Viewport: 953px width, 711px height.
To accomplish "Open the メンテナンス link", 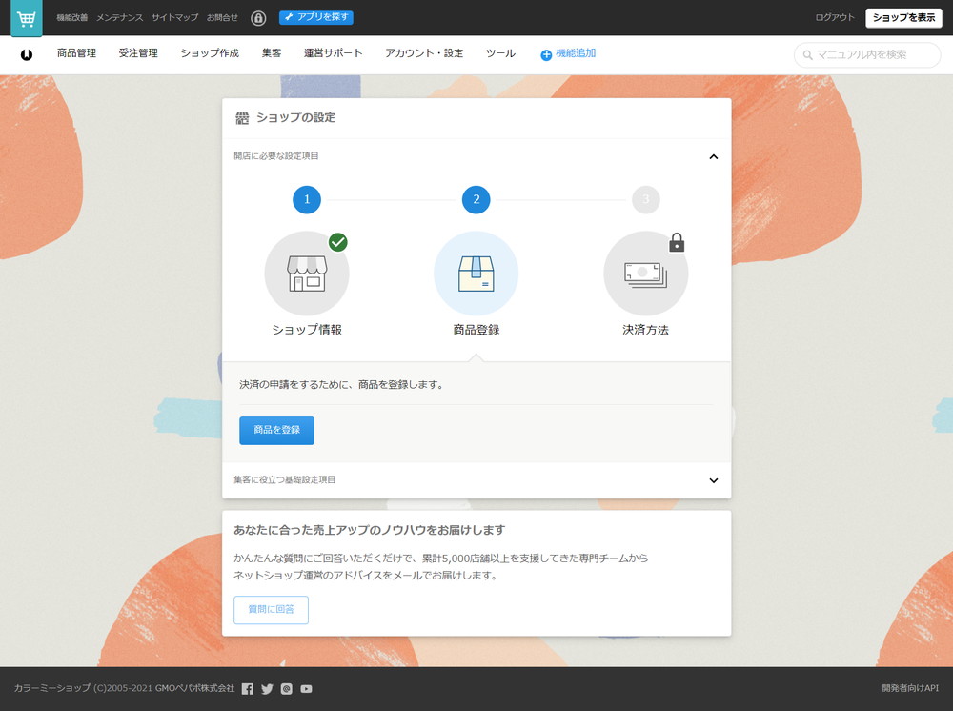I will [120, 17].
